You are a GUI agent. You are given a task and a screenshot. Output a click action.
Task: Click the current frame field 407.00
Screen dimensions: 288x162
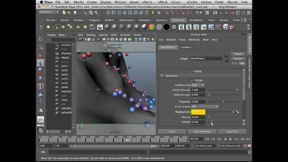coord(196,139)
